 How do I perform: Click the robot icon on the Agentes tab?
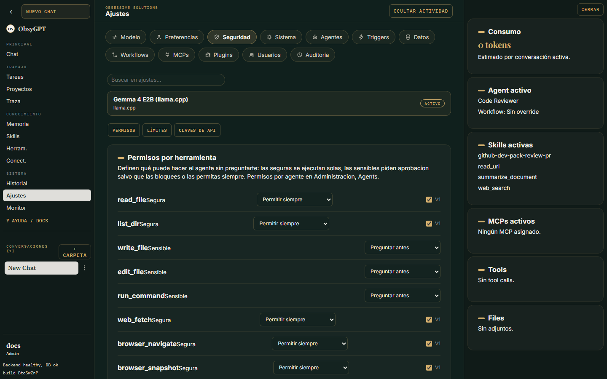(315, 37)
